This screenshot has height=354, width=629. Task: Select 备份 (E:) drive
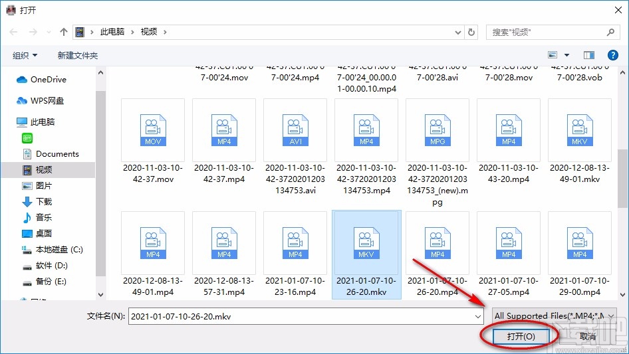click(44, 282)
